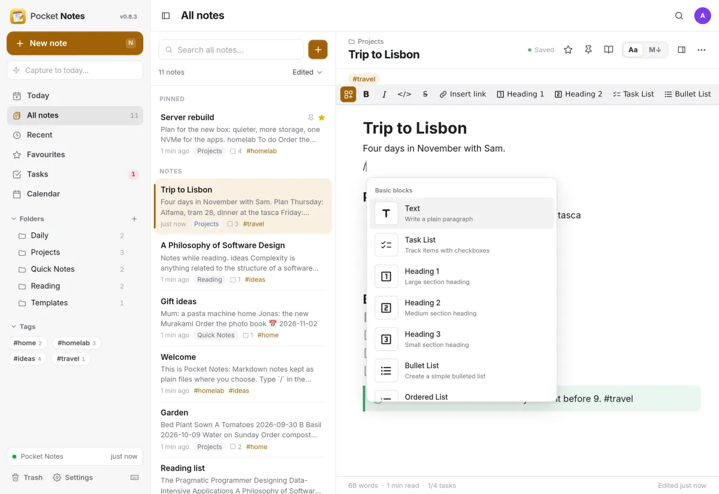Open the Gift ideas note
Image resolution: width=719 pixels, height=494 pixels.
pos(243,318)
